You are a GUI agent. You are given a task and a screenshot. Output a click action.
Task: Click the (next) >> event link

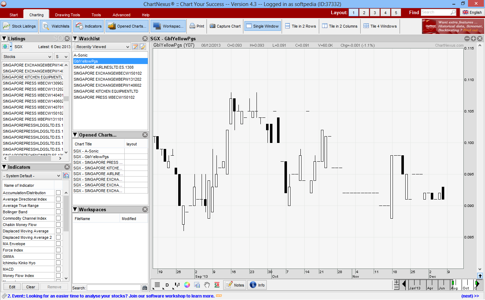tap(470, 296)
